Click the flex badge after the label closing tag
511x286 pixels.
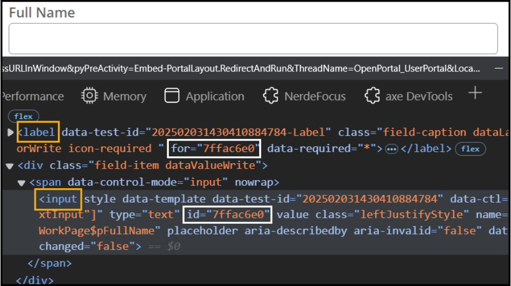tap(470, 149)
